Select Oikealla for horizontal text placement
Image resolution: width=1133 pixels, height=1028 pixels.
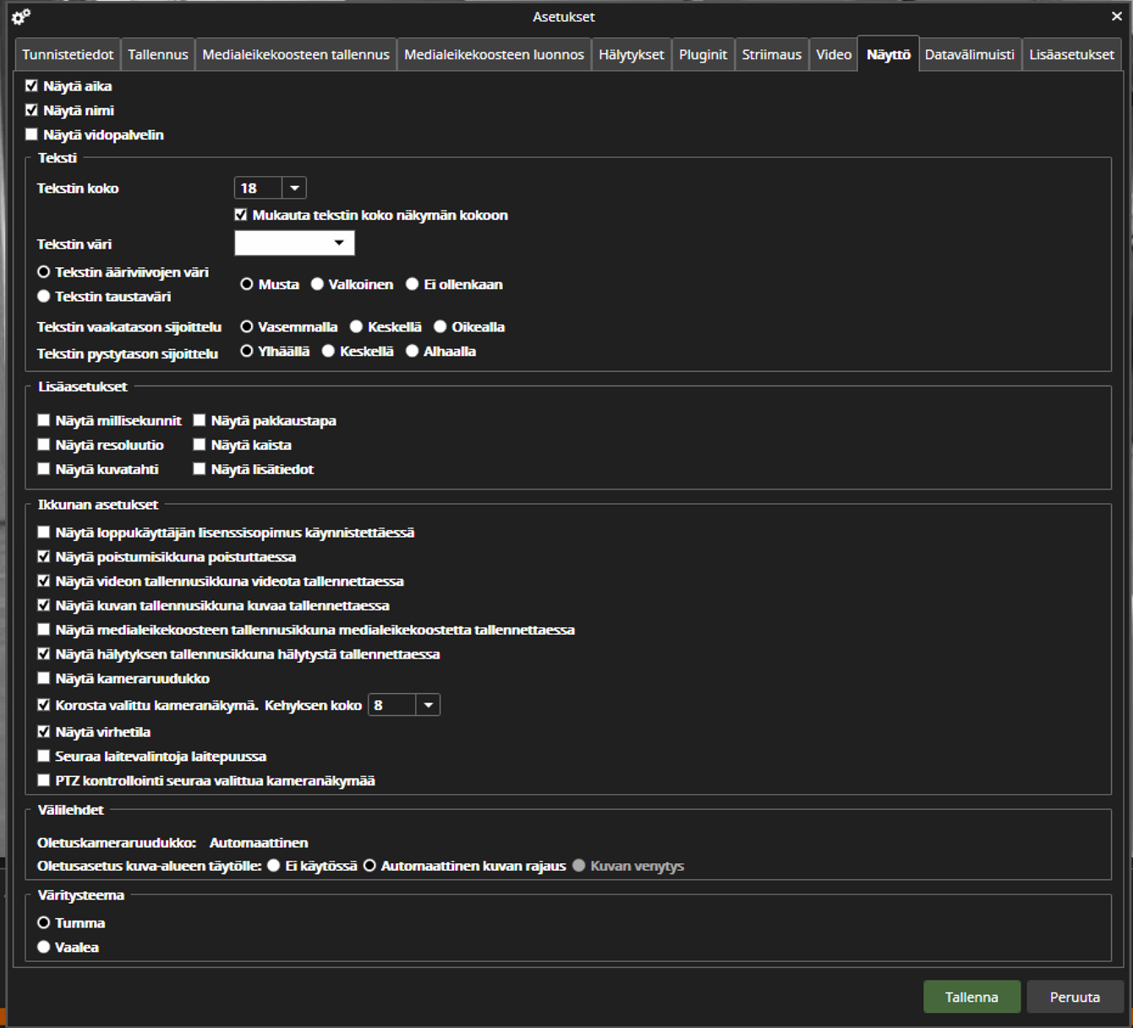tap(440, 326)
